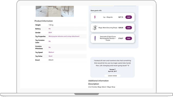
Task: Click the 'Toy Speed' row label
Action: [x=39, y=52]
